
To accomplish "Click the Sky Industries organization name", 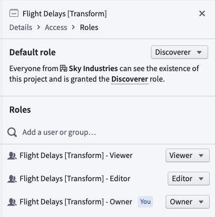I will (x=93, y=68).
